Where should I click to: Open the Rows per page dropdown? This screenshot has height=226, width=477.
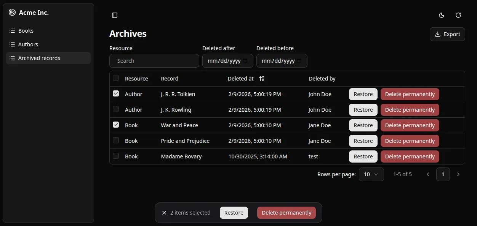[371, 174]
